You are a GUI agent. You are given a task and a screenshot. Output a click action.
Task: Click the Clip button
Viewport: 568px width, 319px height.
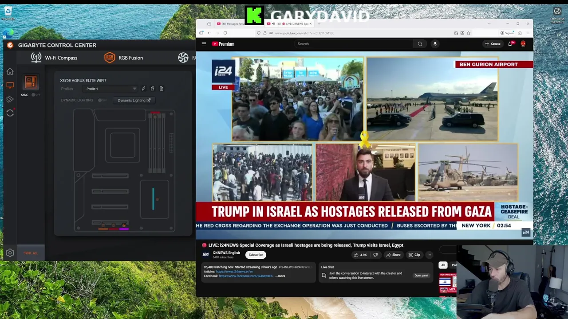414,255
